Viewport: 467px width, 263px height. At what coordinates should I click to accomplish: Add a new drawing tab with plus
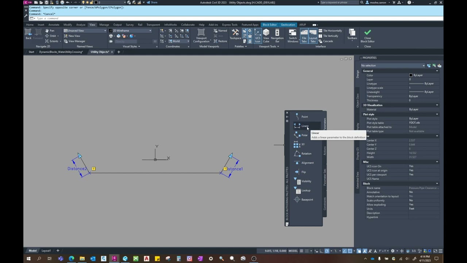click(x=119, y=52)
